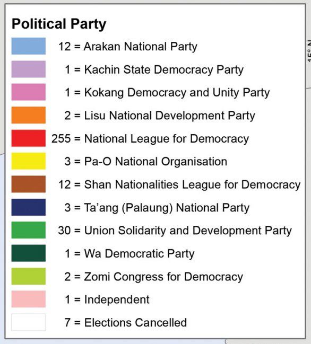Click the Union Solidarity and Development Party label

[188, 231]
